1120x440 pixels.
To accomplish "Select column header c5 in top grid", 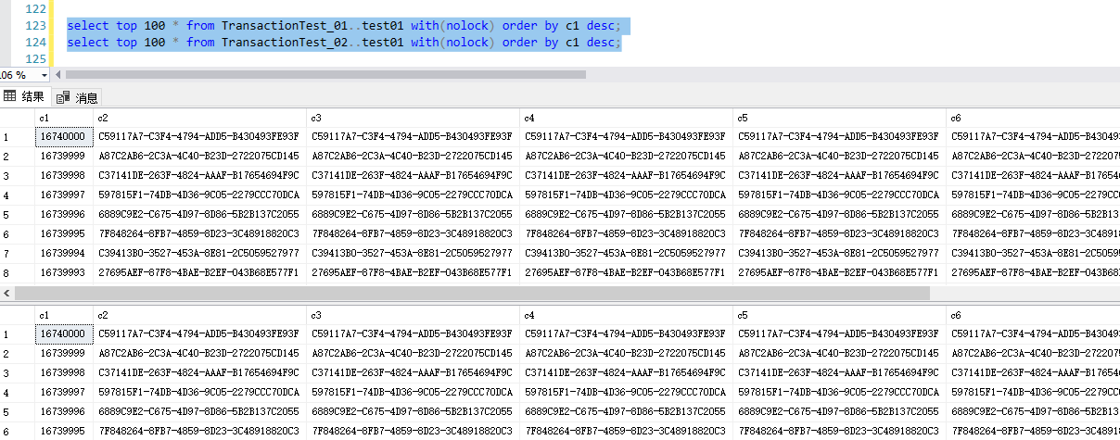I will tap(839, 118).
